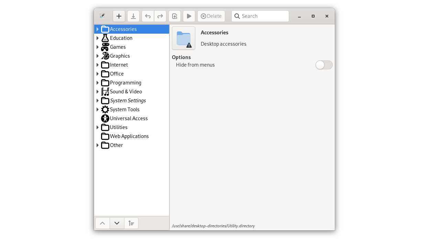Click the add new launcher plus button
429x241 pixels.
coord(119,16)
